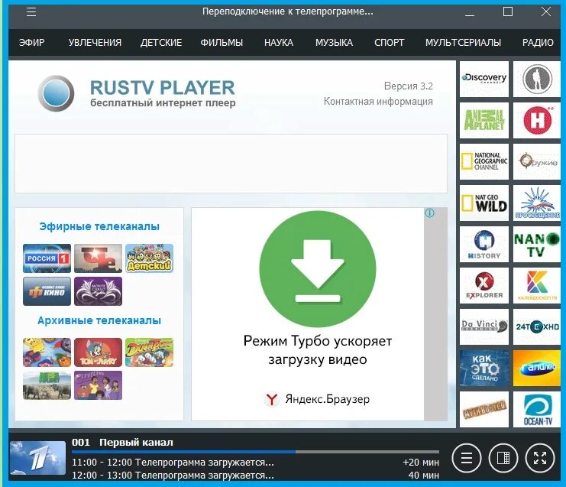Click the program progress bar
566x487 pixels.
[256, 452]
